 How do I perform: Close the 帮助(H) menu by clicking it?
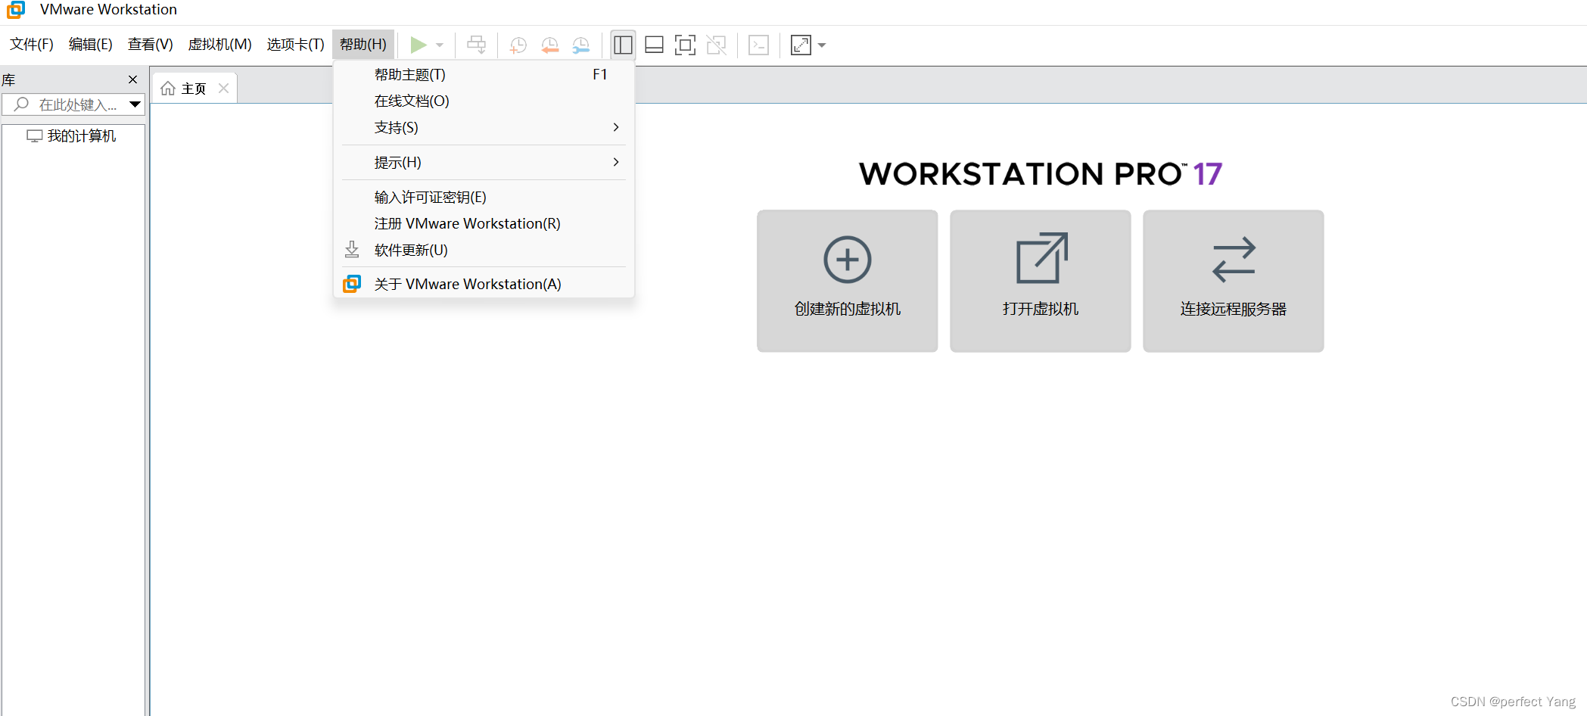pos(363,45)
